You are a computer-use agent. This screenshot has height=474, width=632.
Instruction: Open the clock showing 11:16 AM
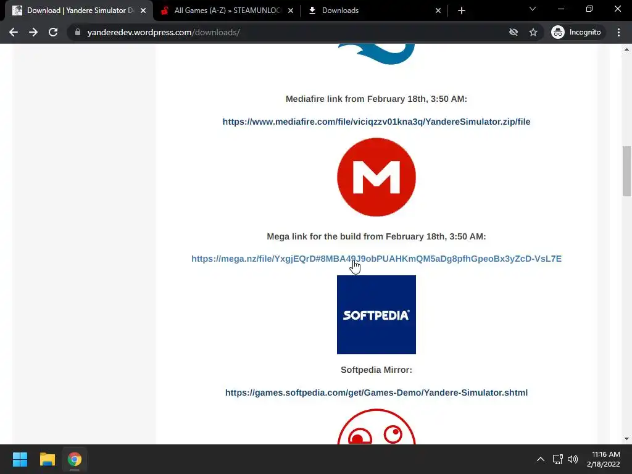tap(604, 459)
